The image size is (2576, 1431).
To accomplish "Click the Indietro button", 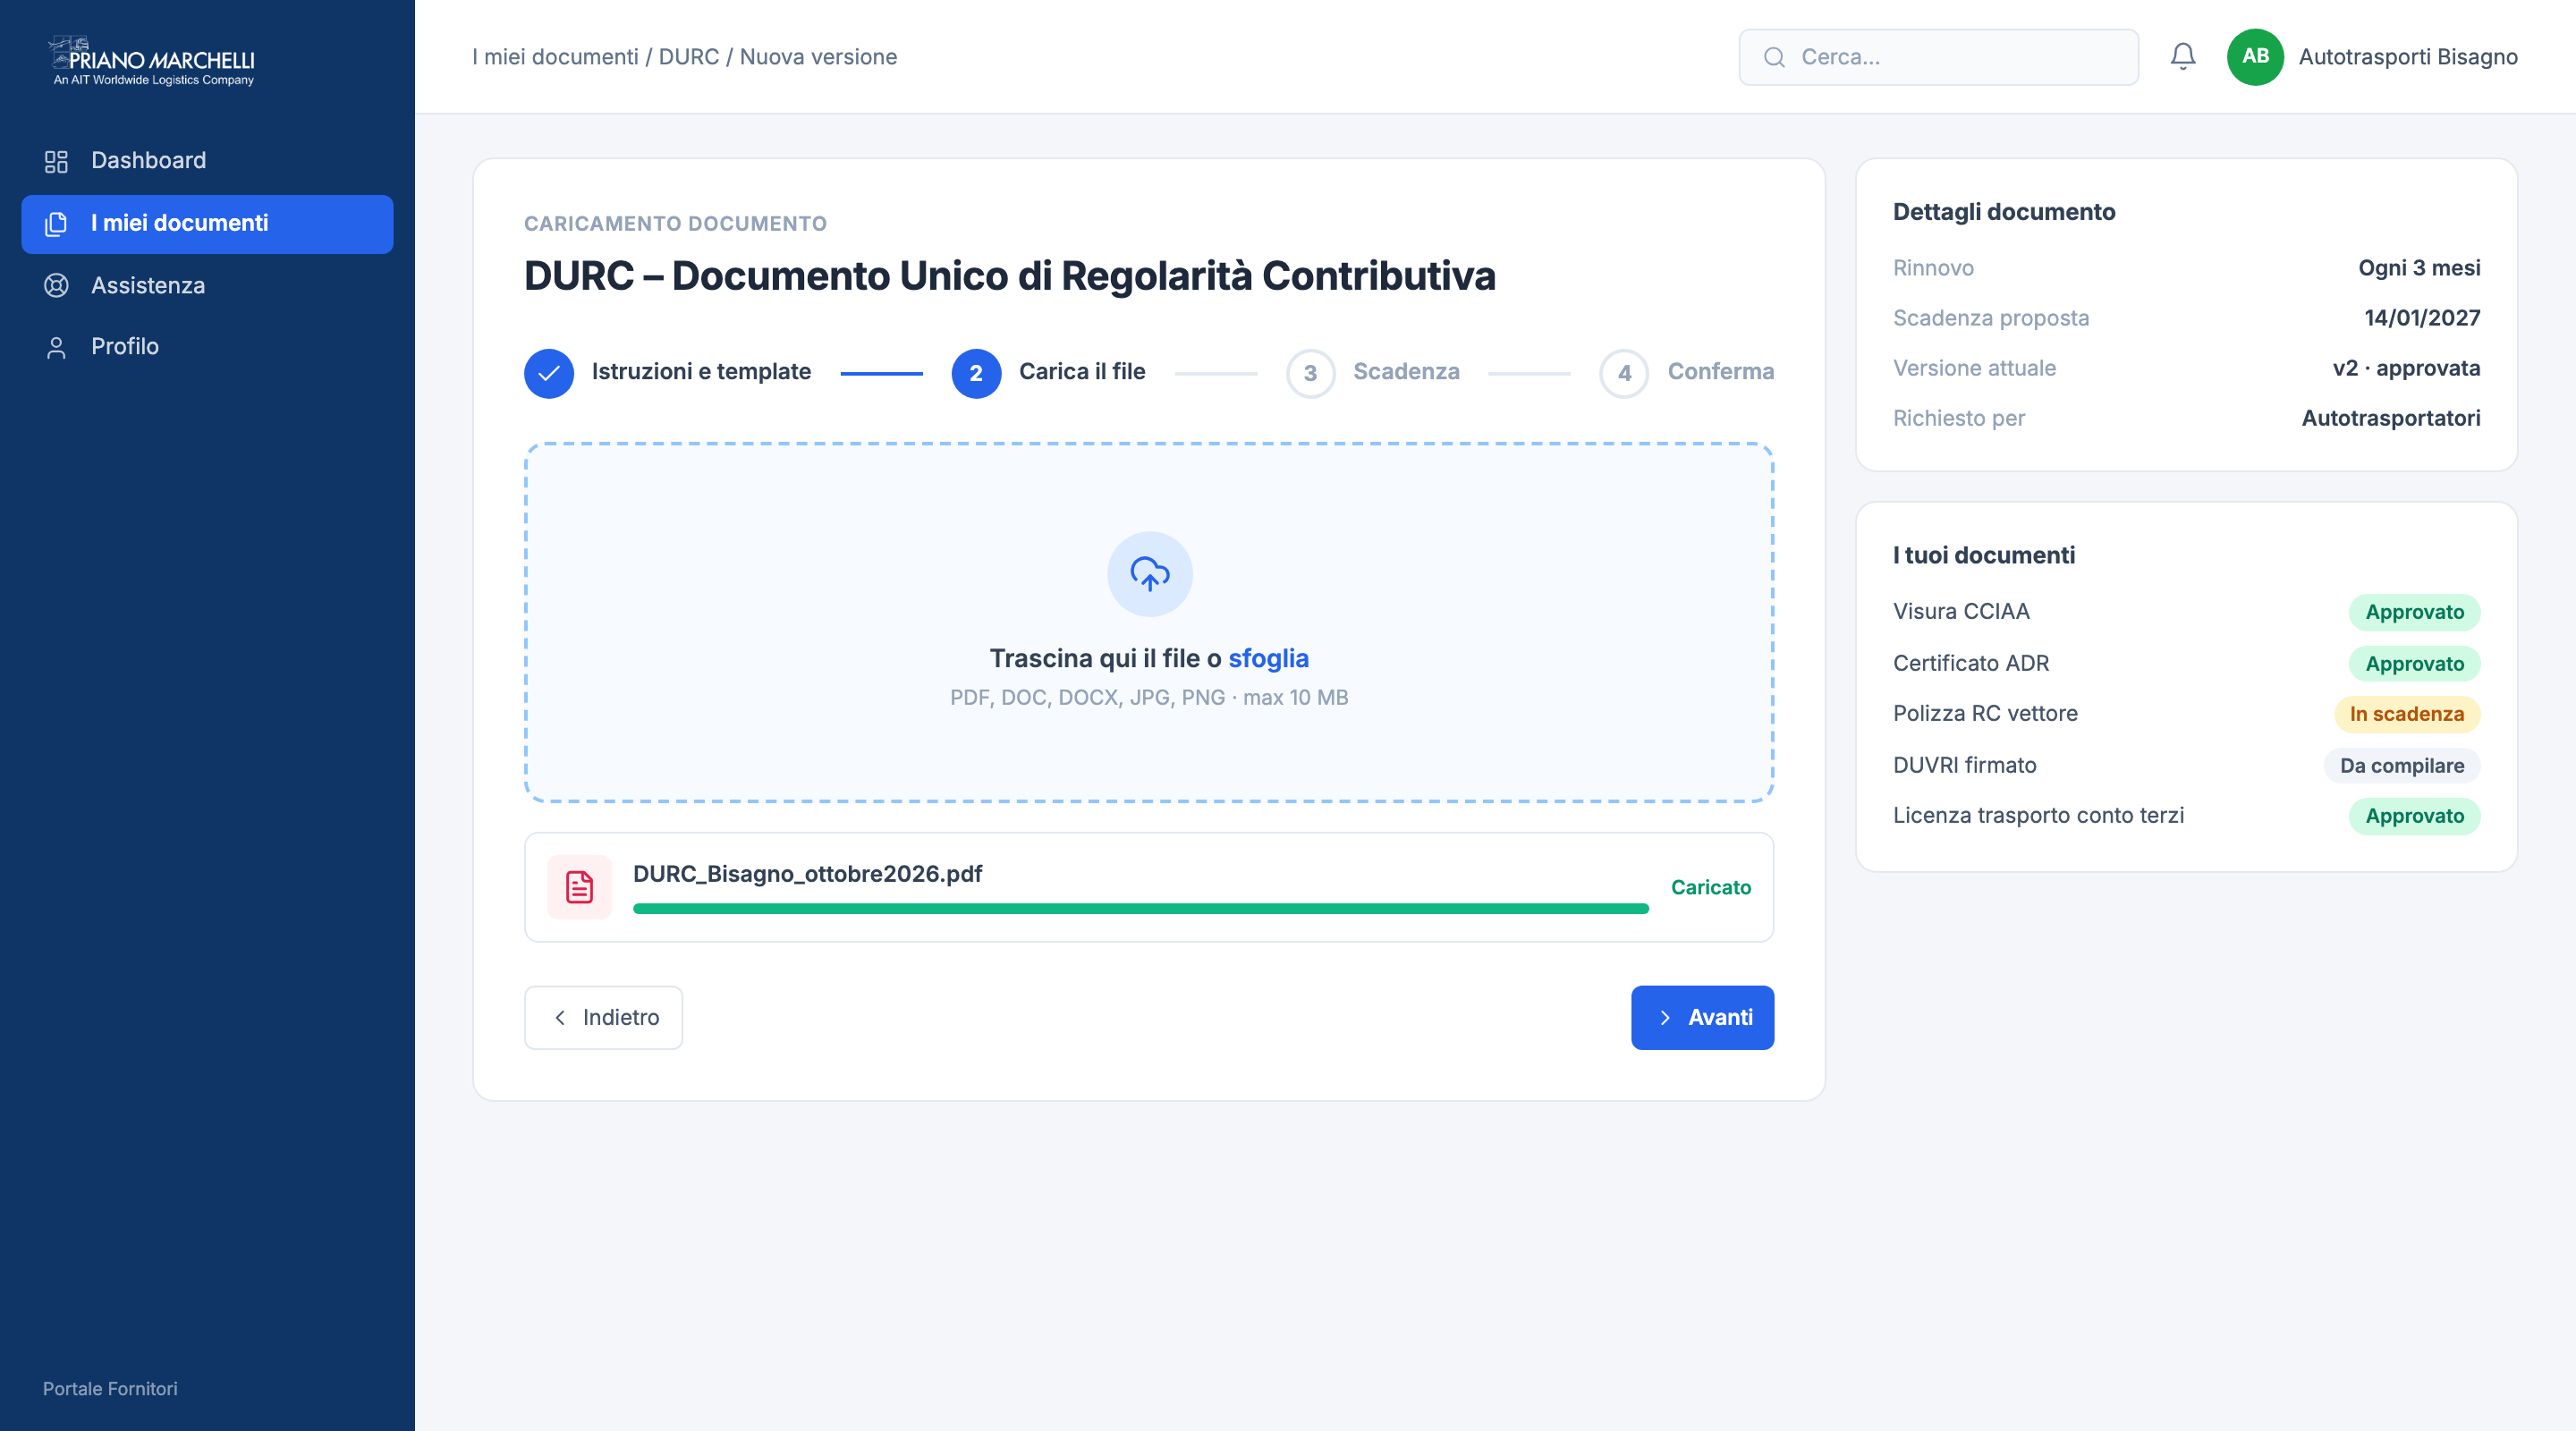I will 603,1018.
